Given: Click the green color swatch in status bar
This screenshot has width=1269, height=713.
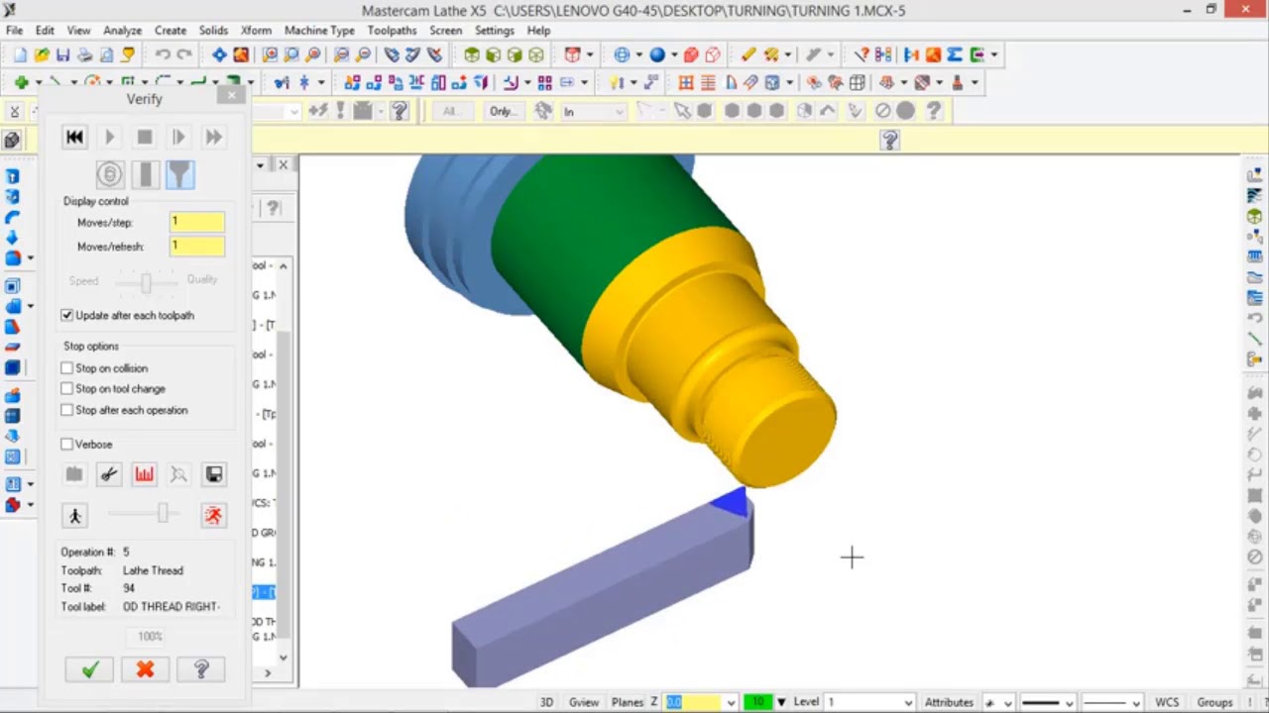Looking at the screenshot, I should [x=757, y=702].
